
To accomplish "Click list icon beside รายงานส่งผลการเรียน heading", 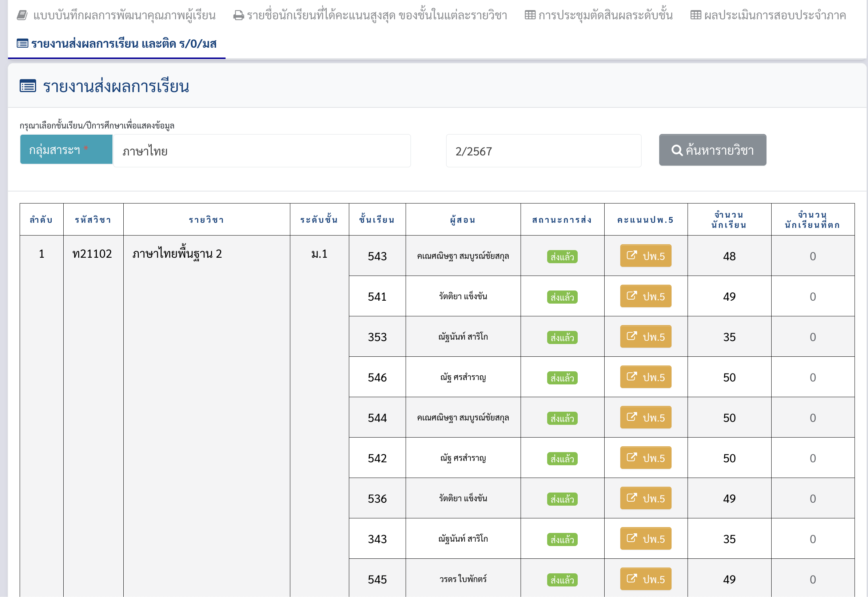I will (28, 86).
